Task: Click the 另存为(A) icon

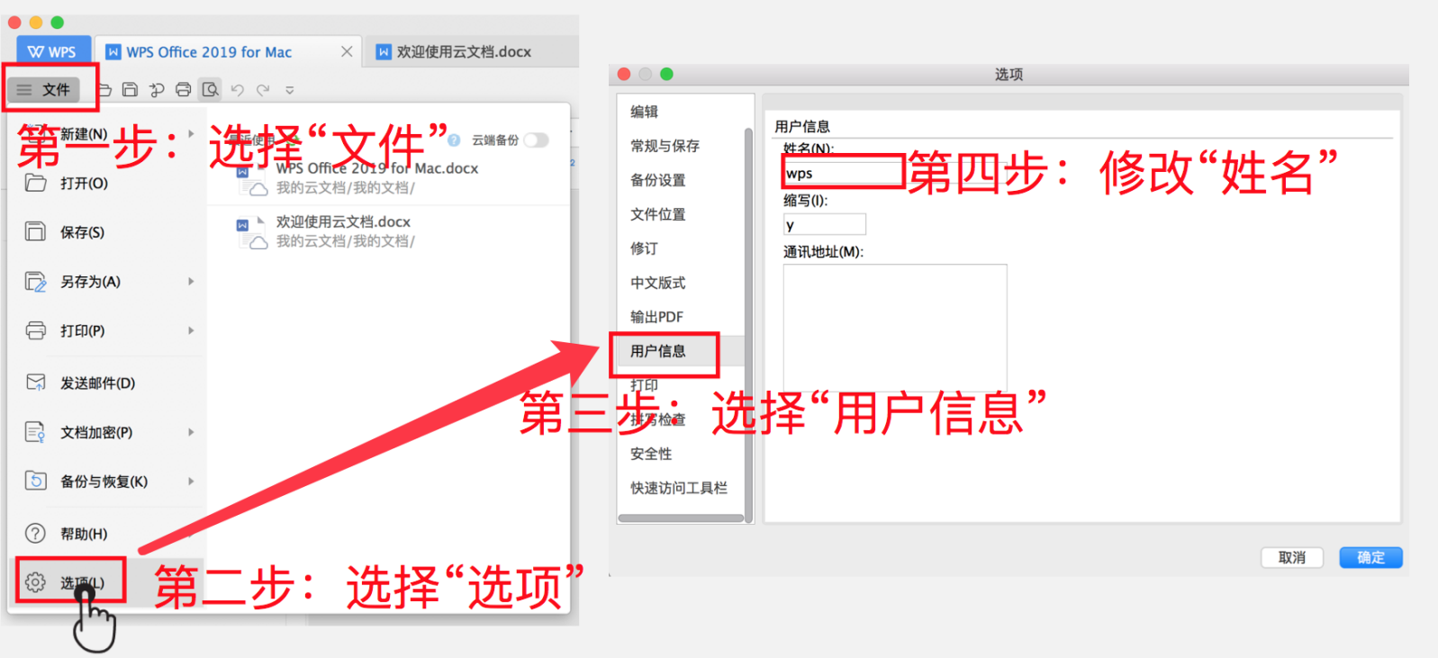Action: tap(35, 282)
